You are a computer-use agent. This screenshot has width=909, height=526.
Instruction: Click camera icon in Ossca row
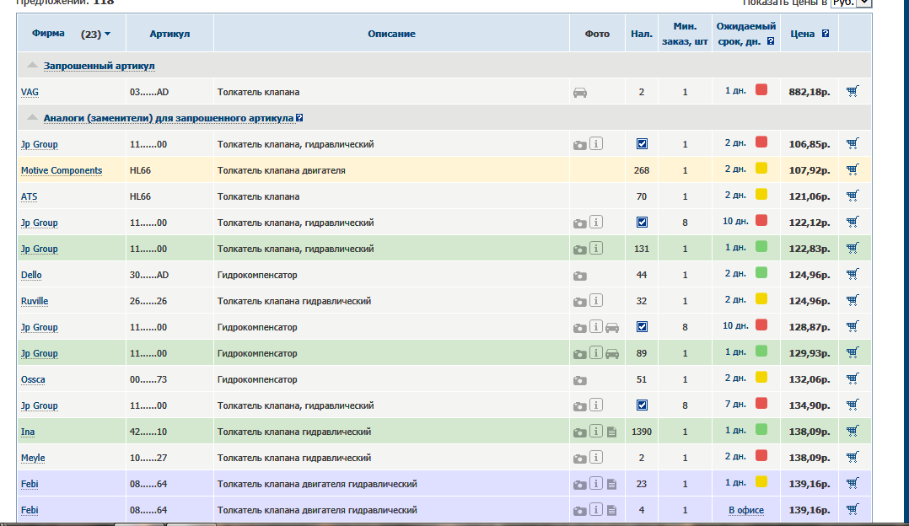pos(580,380)
